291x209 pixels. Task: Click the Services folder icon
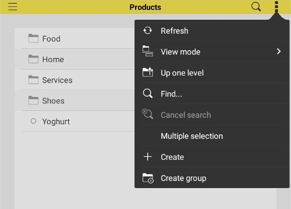(x=33, y=80)
